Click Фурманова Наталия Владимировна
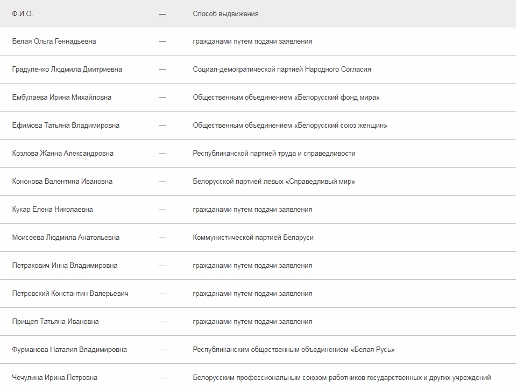The width and height of the screenshot is (517, 388). point(69,350)
